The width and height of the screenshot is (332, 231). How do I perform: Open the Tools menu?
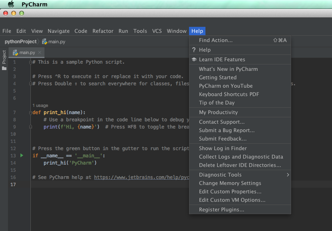coord(140,31)
